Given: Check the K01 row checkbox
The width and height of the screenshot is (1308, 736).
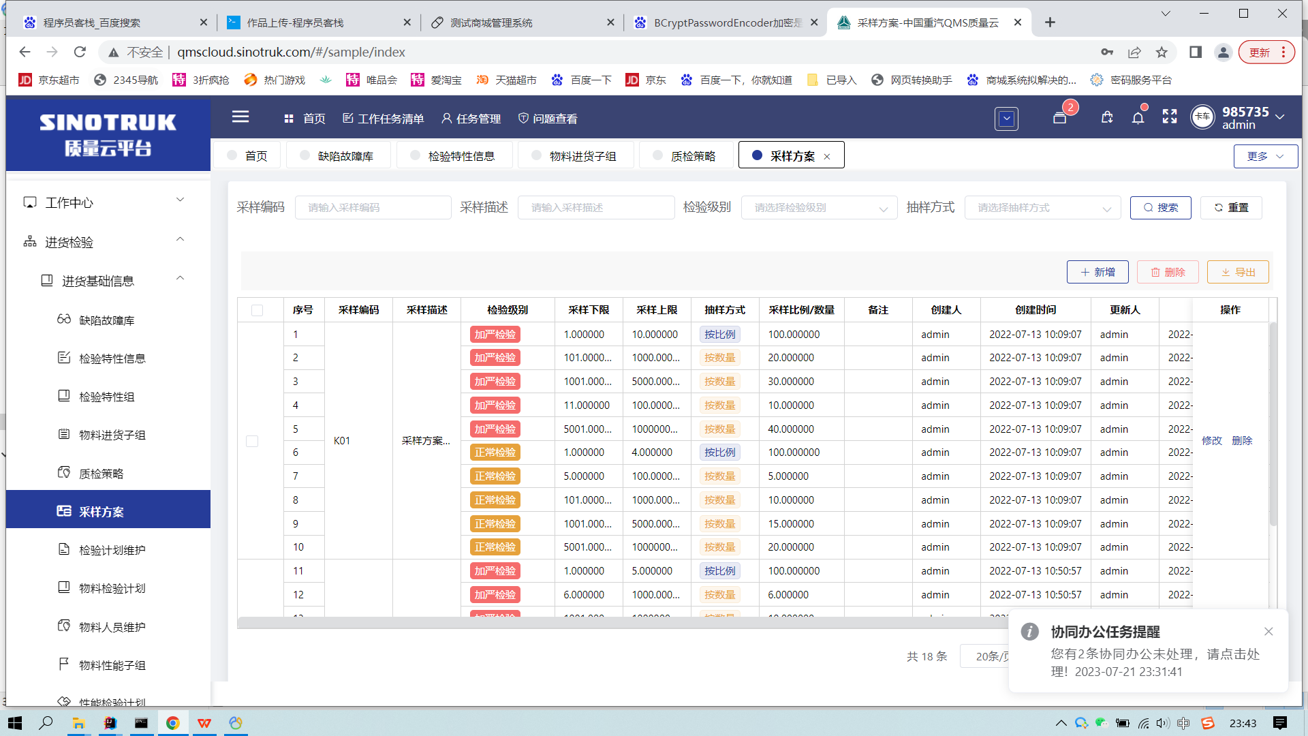Looking at the screenshot, I should pyautogui.click(x=252, y=441).
